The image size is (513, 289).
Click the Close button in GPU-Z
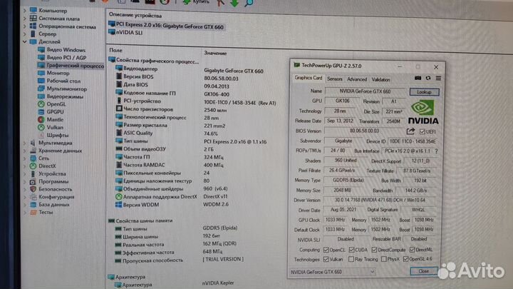(x=423, y=271)
